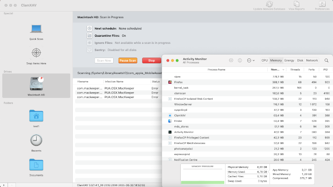Sort by Process Name column
Screen dimensions: 333x187
point(216,70)
